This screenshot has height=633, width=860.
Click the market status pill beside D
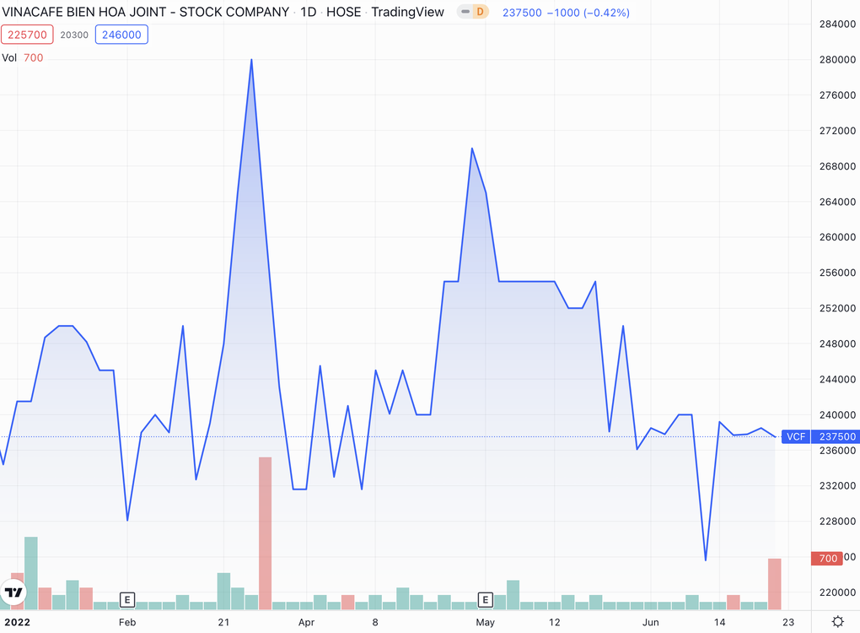pyautogui.click(x=465, y=12)
